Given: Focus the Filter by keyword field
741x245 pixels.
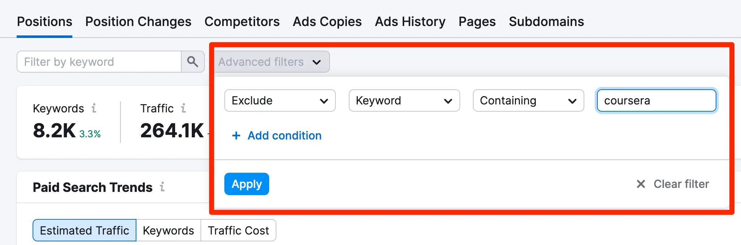Looking at the screenshot, I should click(x=99, y=62).
